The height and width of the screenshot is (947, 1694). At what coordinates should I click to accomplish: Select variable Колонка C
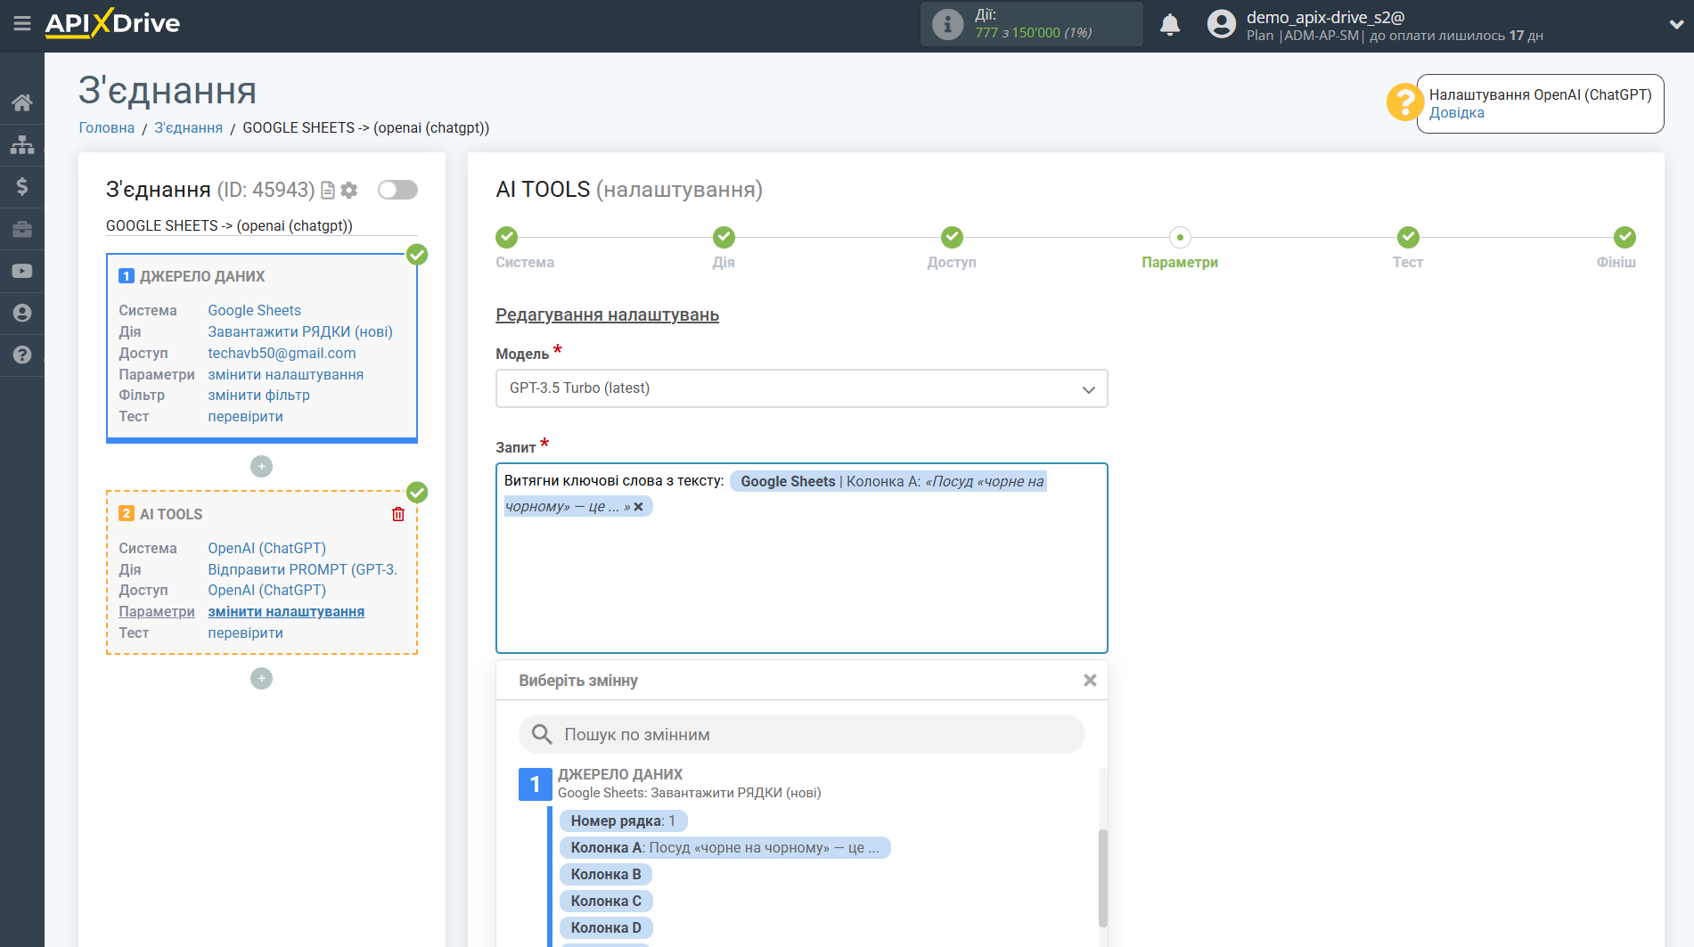[606, 901]
